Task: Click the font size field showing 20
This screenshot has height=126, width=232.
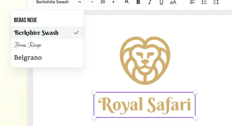Action: 103,2
